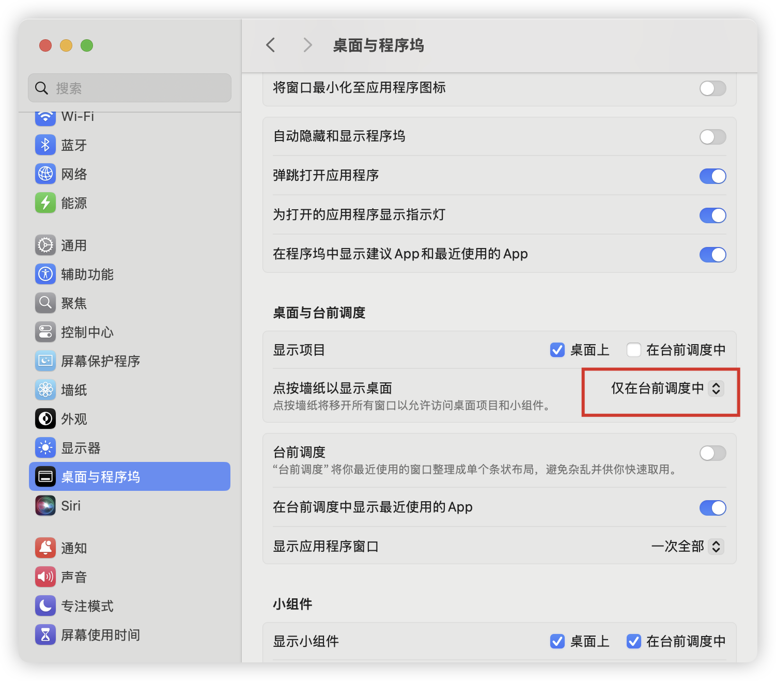Open 通知 settings pane
The image size is (776, 681).
click(x=74, y=548)
